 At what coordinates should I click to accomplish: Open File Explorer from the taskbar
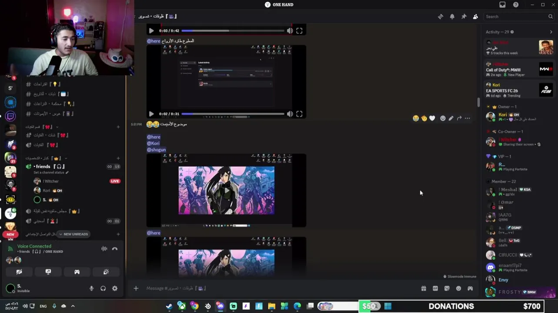(272, 306)
